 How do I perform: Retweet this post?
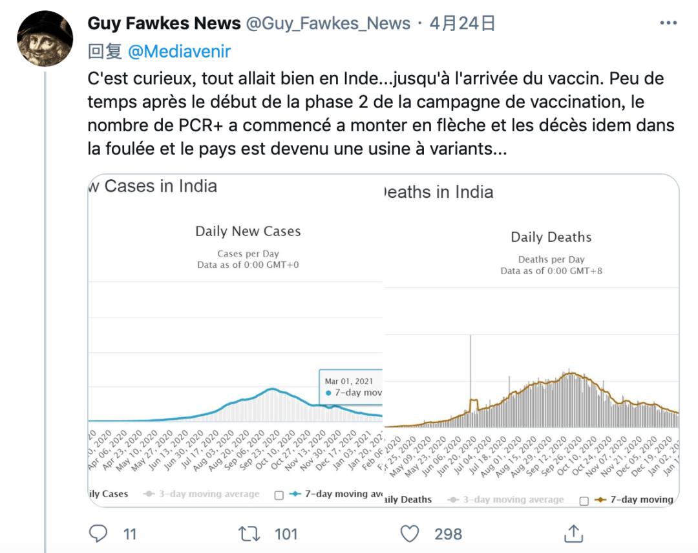coord(248,534)
